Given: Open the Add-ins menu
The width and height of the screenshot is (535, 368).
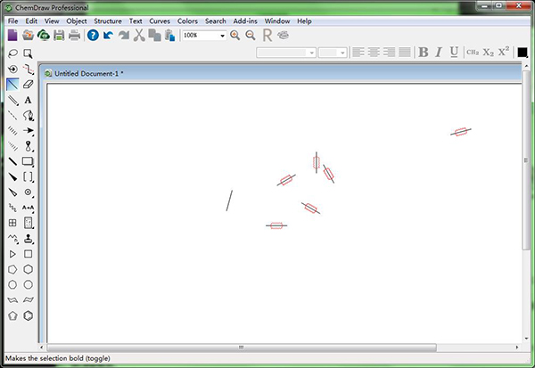Looking at the screenshot, I should (245, 20).
